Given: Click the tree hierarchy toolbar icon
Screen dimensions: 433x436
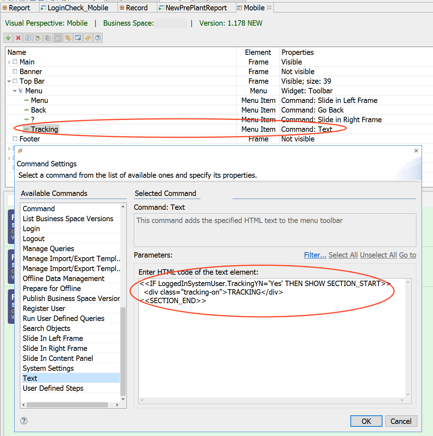Looking at the screenshot, I should coord(38,38).
